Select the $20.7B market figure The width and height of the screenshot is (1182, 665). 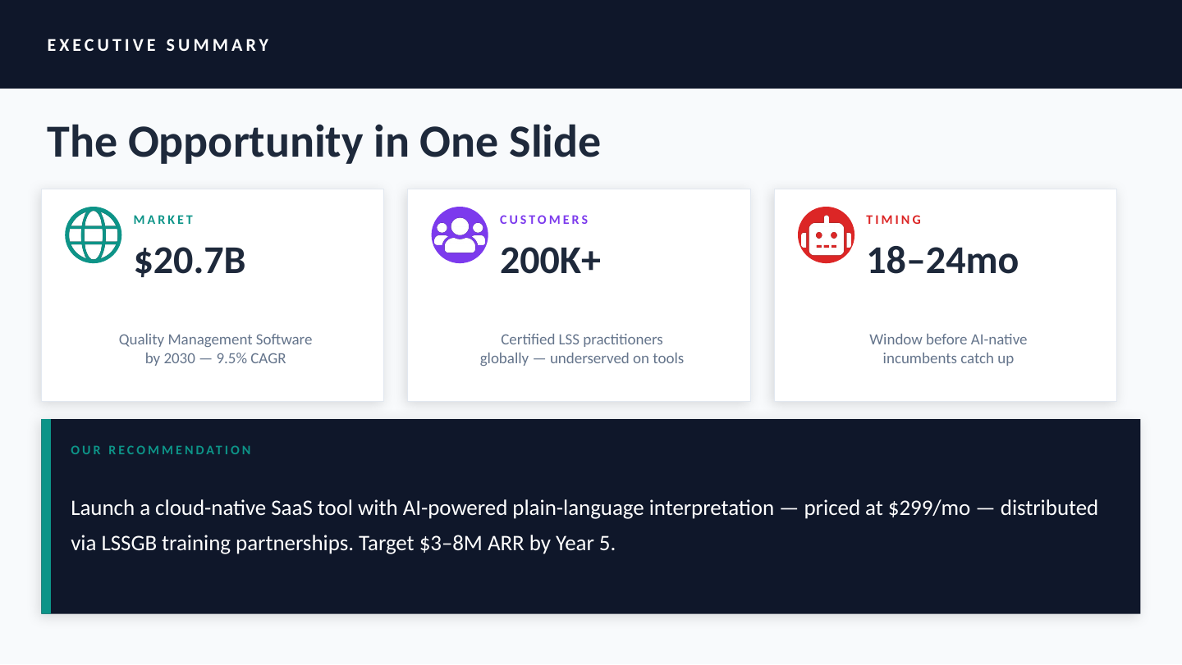190,261
